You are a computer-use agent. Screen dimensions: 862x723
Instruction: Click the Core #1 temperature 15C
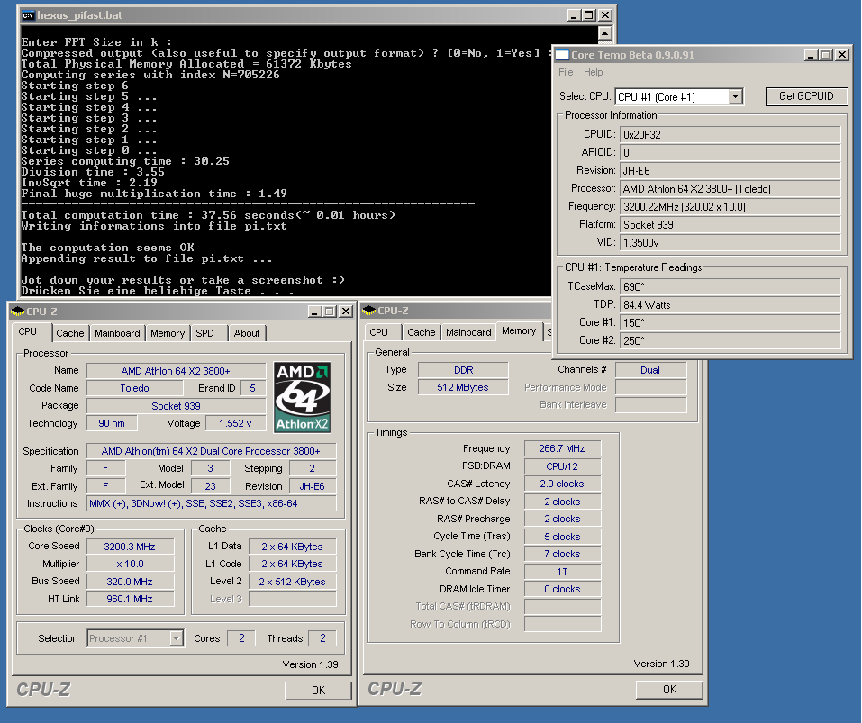[730, 323]
